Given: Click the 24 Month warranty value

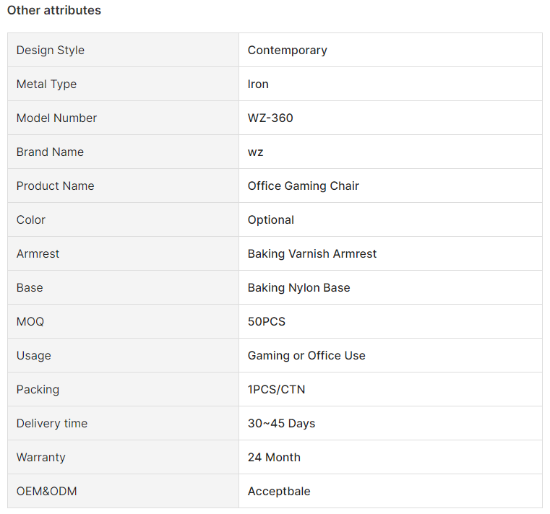Looking at the screenshot, I should [274, 457].
